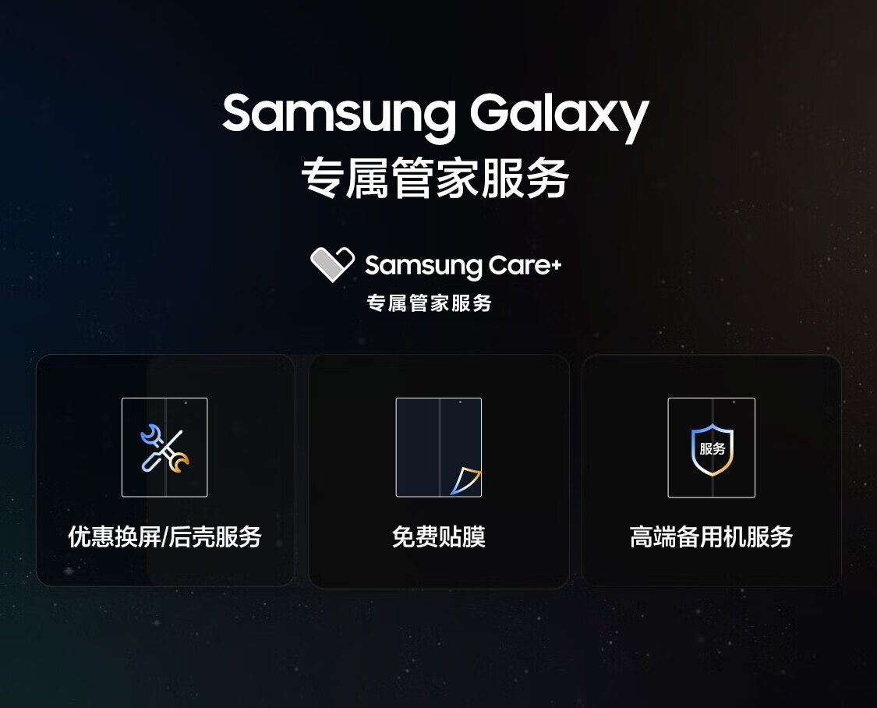Open the 优惠换屏/后壳服务 label
The image size is (877, 708).
tap(164, 536)
